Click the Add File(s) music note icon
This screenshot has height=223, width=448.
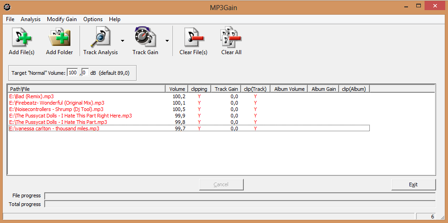[x=22, y=37]
